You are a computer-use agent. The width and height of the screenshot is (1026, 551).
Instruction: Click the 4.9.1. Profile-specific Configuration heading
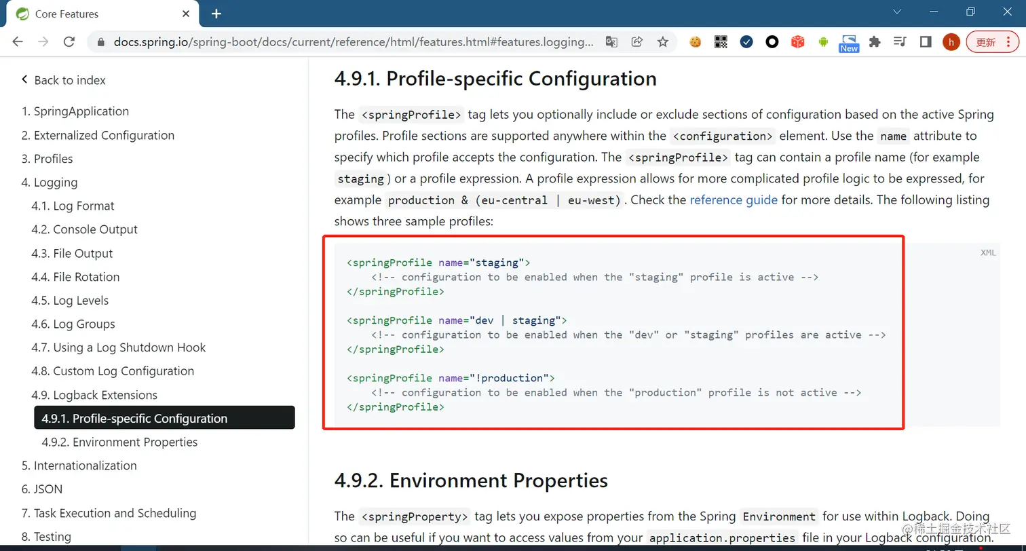coord(495,79)
